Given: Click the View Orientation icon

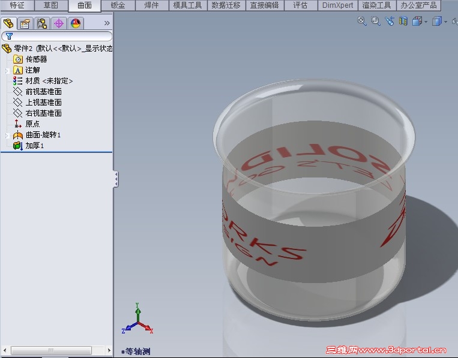Looking at the screenshot, I should [417, 21].
